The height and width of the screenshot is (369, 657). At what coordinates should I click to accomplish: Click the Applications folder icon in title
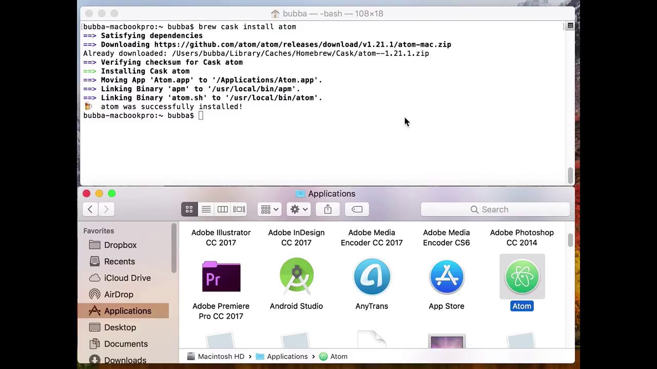[x=300, y=194]
